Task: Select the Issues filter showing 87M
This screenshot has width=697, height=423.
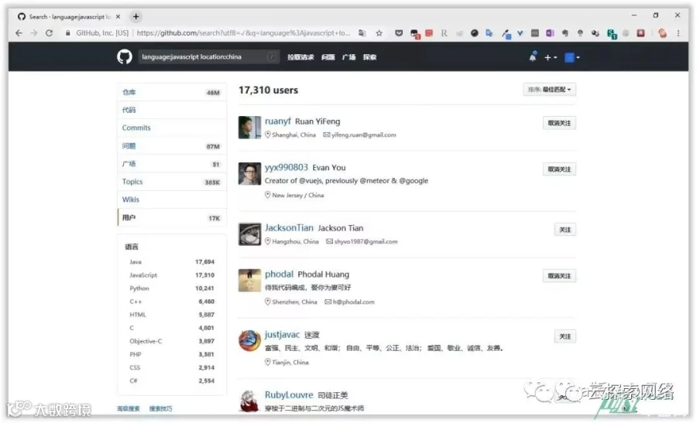Action: (172, 146)
